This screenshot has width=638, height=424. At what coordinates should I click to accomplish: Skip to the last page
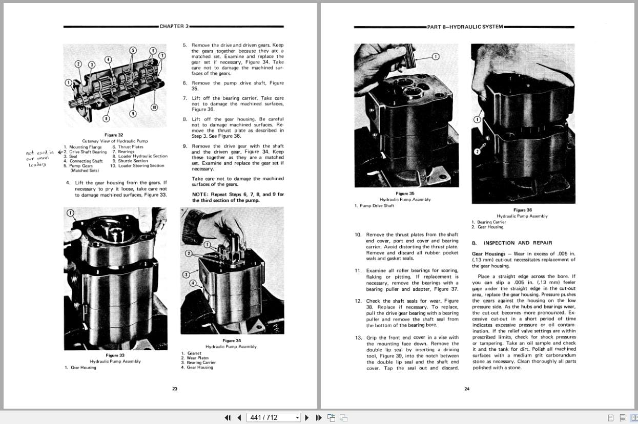click(x=318, y=417)
